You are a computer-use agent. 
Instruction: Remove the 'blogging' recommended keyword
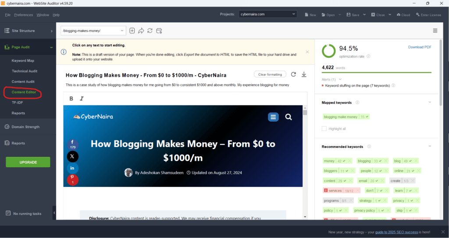tap(385, 161)
